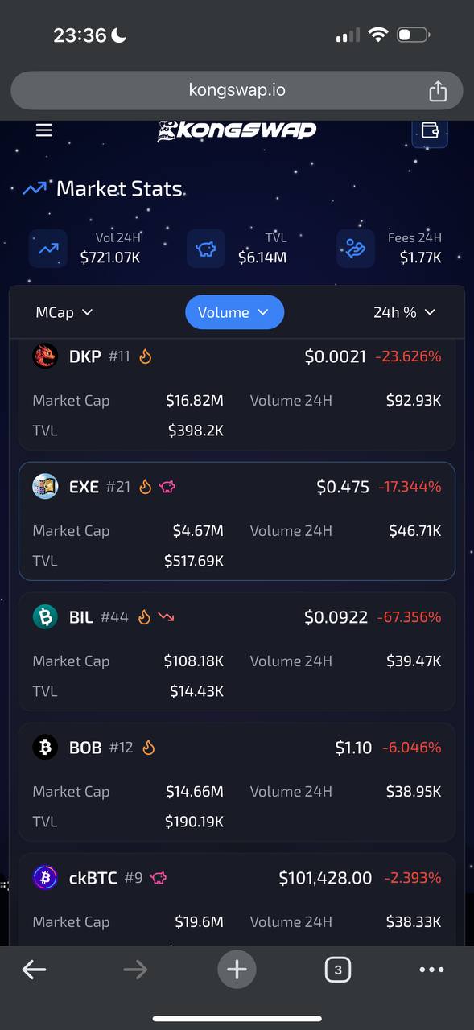474x1030 pixels.
Task: Open the hamburger menu icon
Action: point(44,130)
